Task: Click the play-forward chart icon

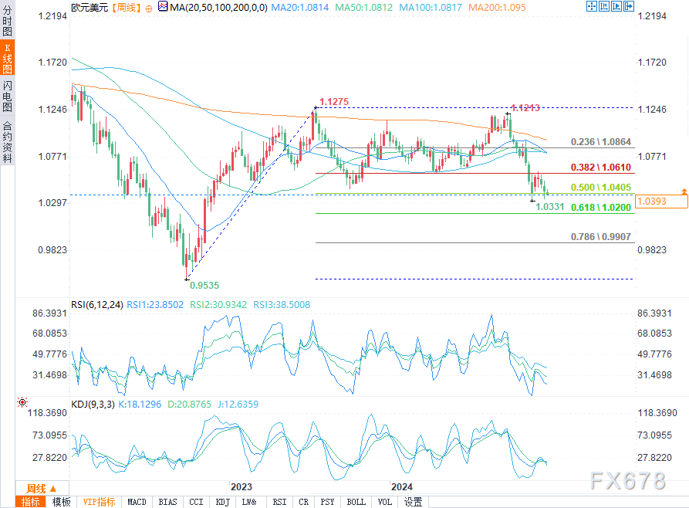Action: point(616,6)
